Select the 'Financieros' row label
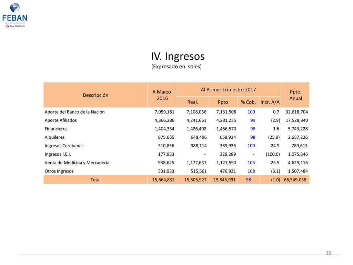 pos(56,129)
